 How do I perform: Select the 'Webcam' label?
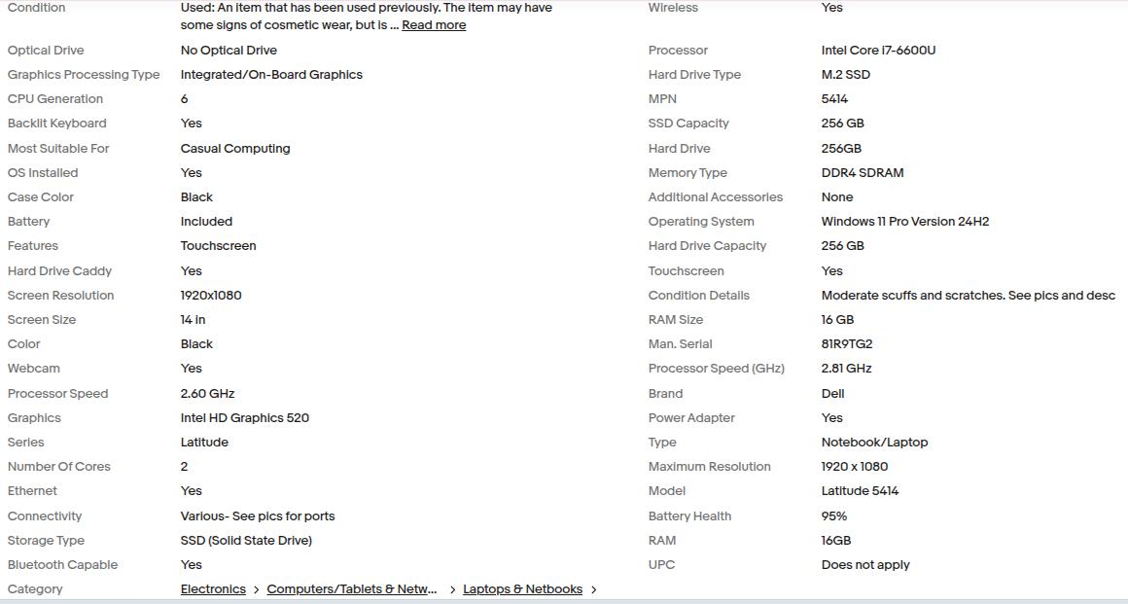[34, 369]
